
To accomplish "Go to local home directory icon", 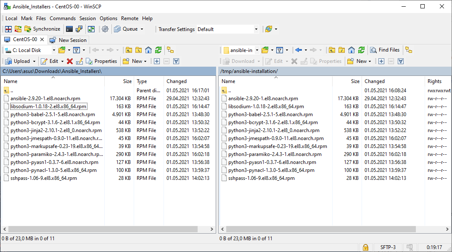I will click(148, 50).
